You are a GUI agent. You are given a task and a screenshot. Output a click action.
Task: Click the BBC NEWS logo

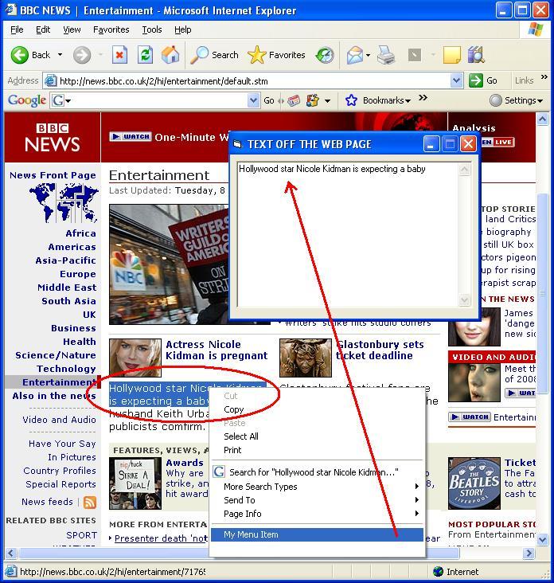click(53, 138)
